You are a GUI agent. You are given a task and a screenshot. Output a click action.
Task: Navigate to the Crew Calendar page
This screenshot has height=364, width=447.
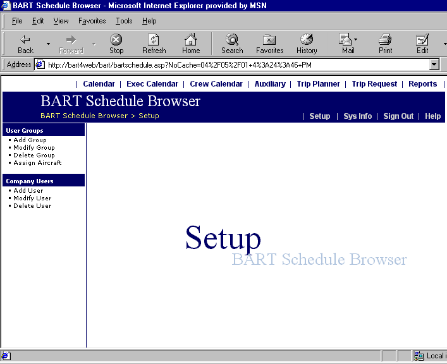[x=216, y=83]
